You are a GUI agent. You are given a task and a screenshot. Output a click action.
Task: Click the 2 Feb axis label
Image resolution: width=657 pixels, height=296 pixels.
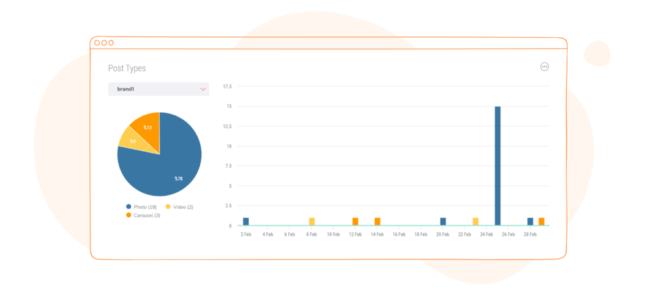pos(246,234)
